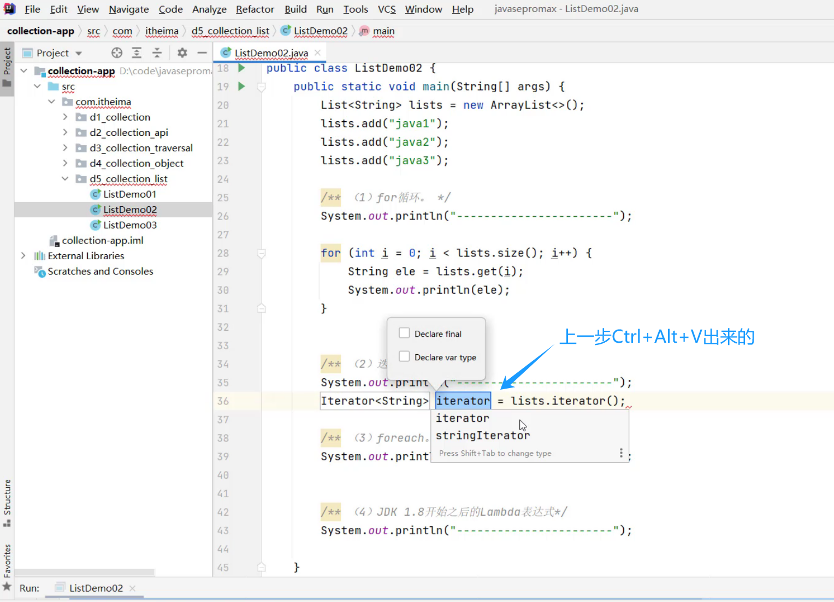Screen dimensions: 834x602
Task: Select ListDemo03 in the project tree
Action: point(130,225)
